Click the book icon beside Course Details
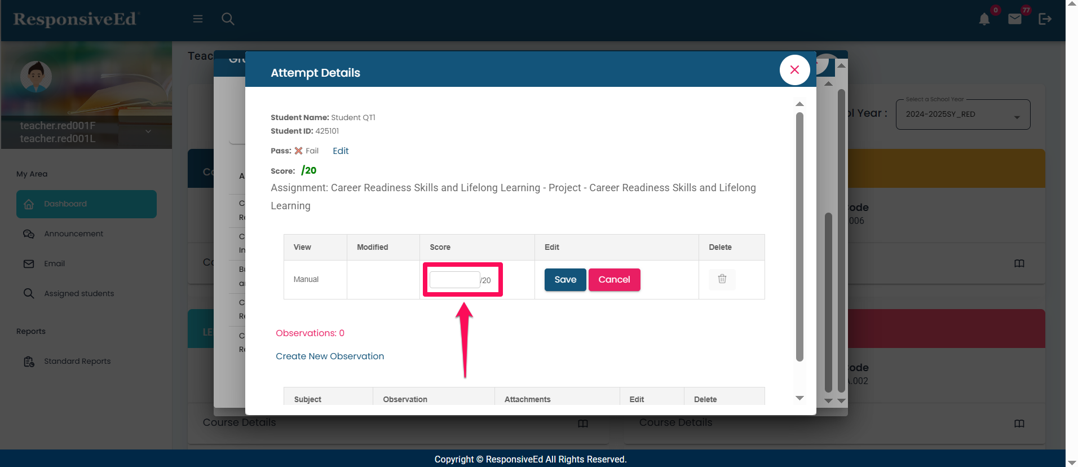 [x=583, y=424]
